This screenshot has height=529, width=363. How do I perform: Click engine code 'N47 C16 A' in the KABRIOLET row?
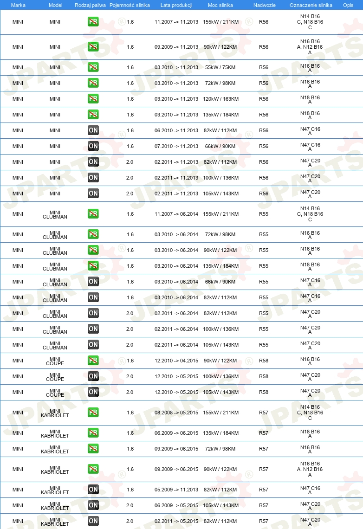pyautogui.click(x=310, y=490)
